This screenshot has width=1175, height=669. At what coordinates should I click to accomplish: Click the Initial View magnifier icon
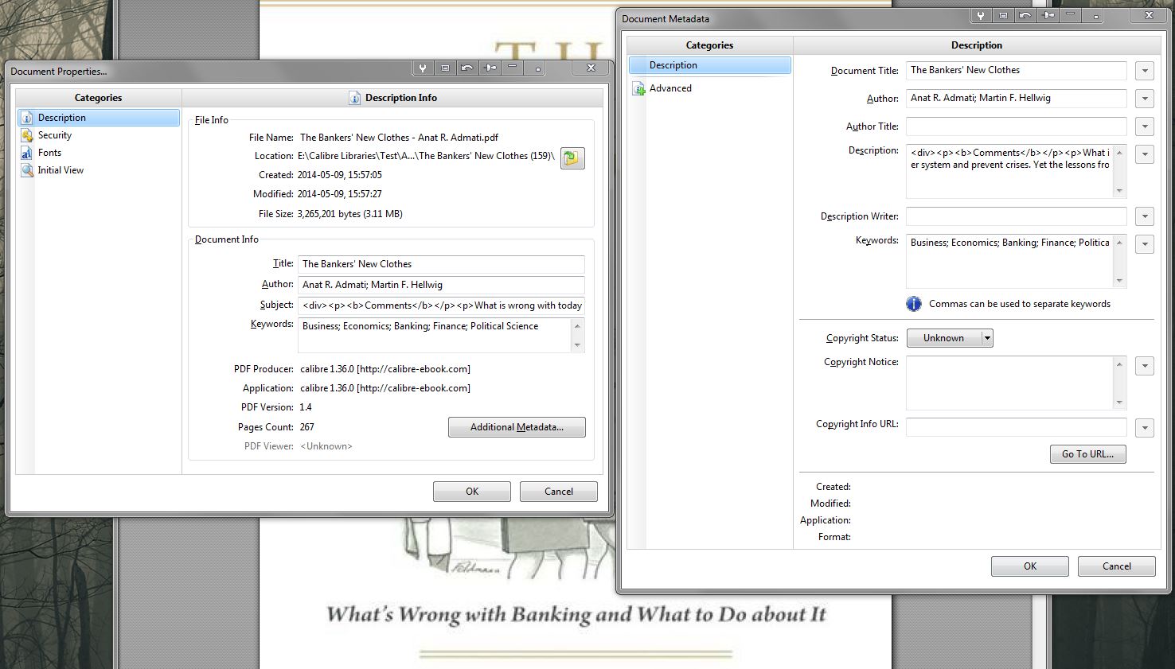pos(27,170)
